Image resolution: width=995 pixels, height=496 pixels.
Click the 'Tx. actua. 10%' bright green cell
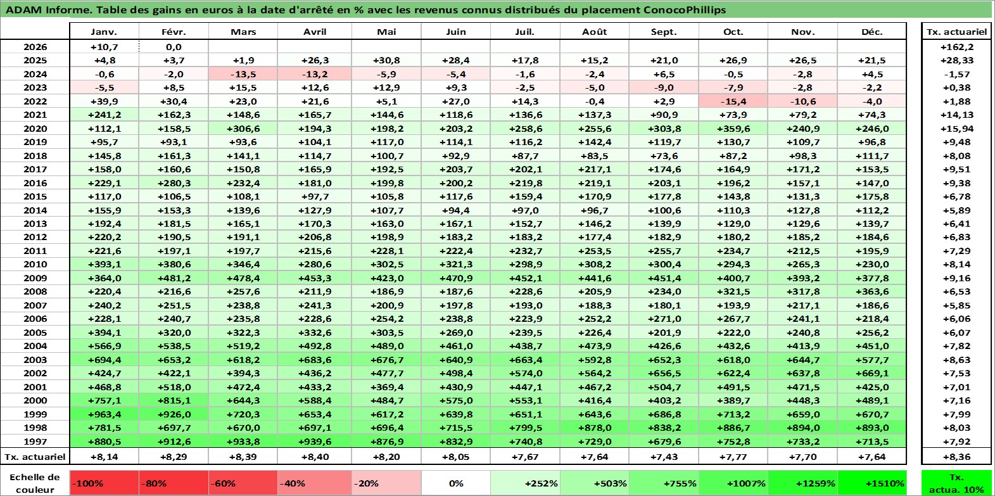[956, 483]
